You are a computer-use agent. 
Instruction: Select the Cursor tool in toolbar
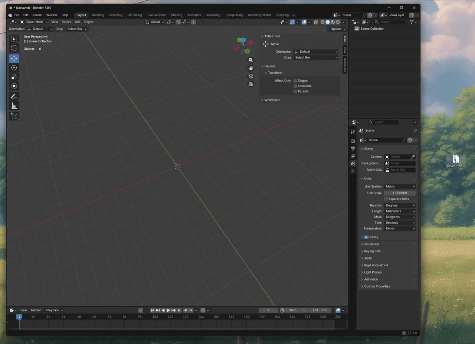(14, 48)
